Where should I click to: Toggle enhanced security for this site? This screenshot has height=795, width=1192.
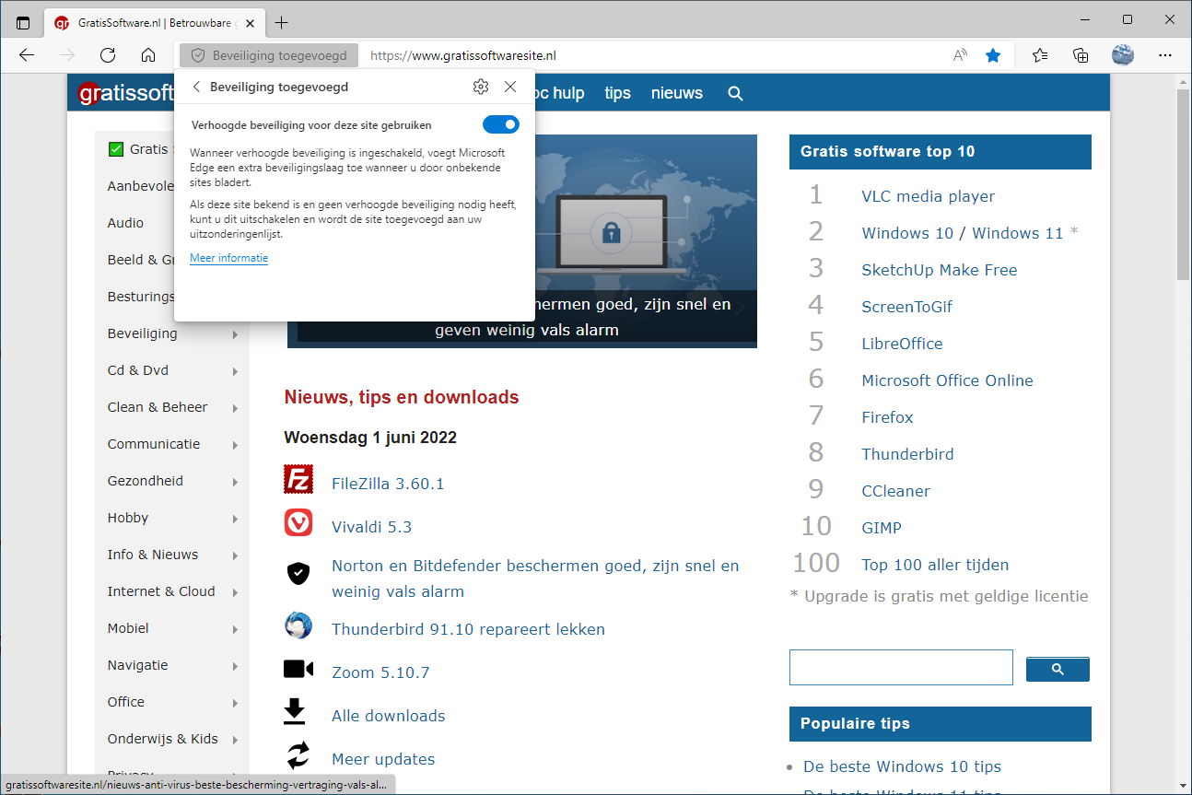click(500, 124)
